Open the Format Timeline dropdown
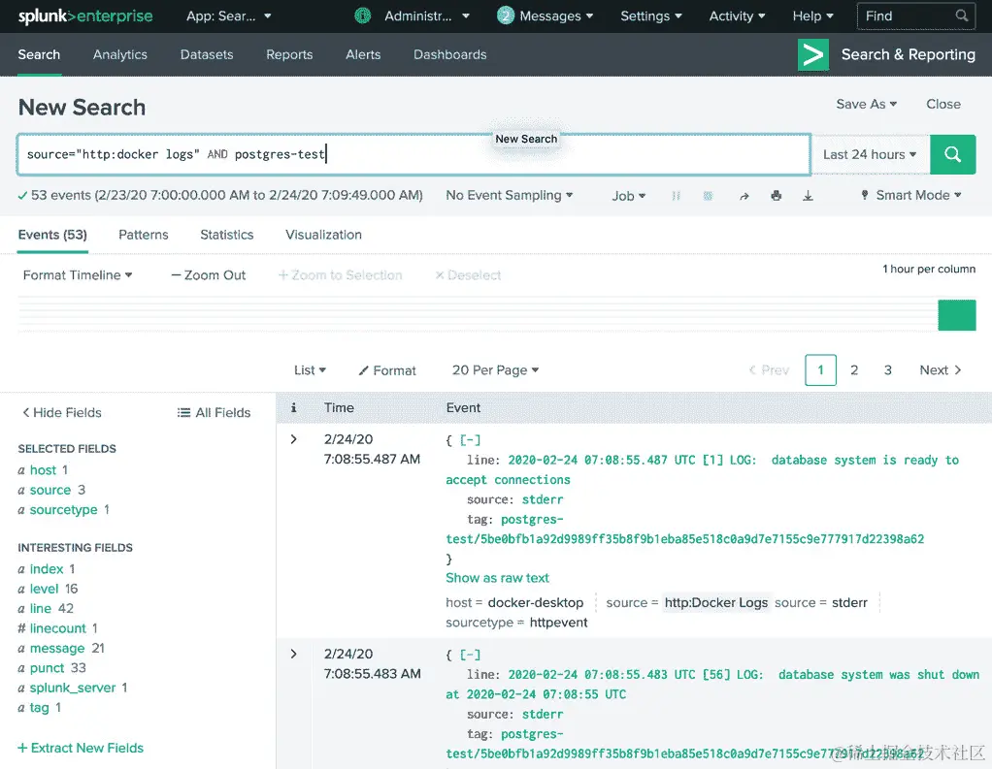The image size is (992, 769). (78, 274)
